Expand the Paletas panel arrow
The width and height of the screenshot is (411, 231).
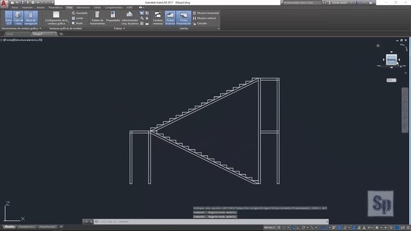point(124,28)
